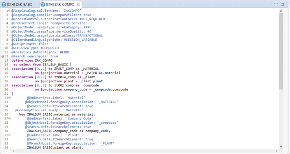The height and width of the screenshot is (154, 290).
Task: Click the marker icon on line 12
Action: [x=3, y=56]
